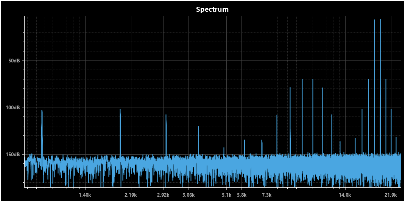Click the 2.19k frequency label

pyautogui.click(x=131, y=195)
